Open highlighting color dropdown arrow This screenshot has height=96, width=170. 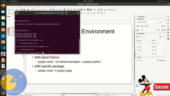tap(143, 30)
